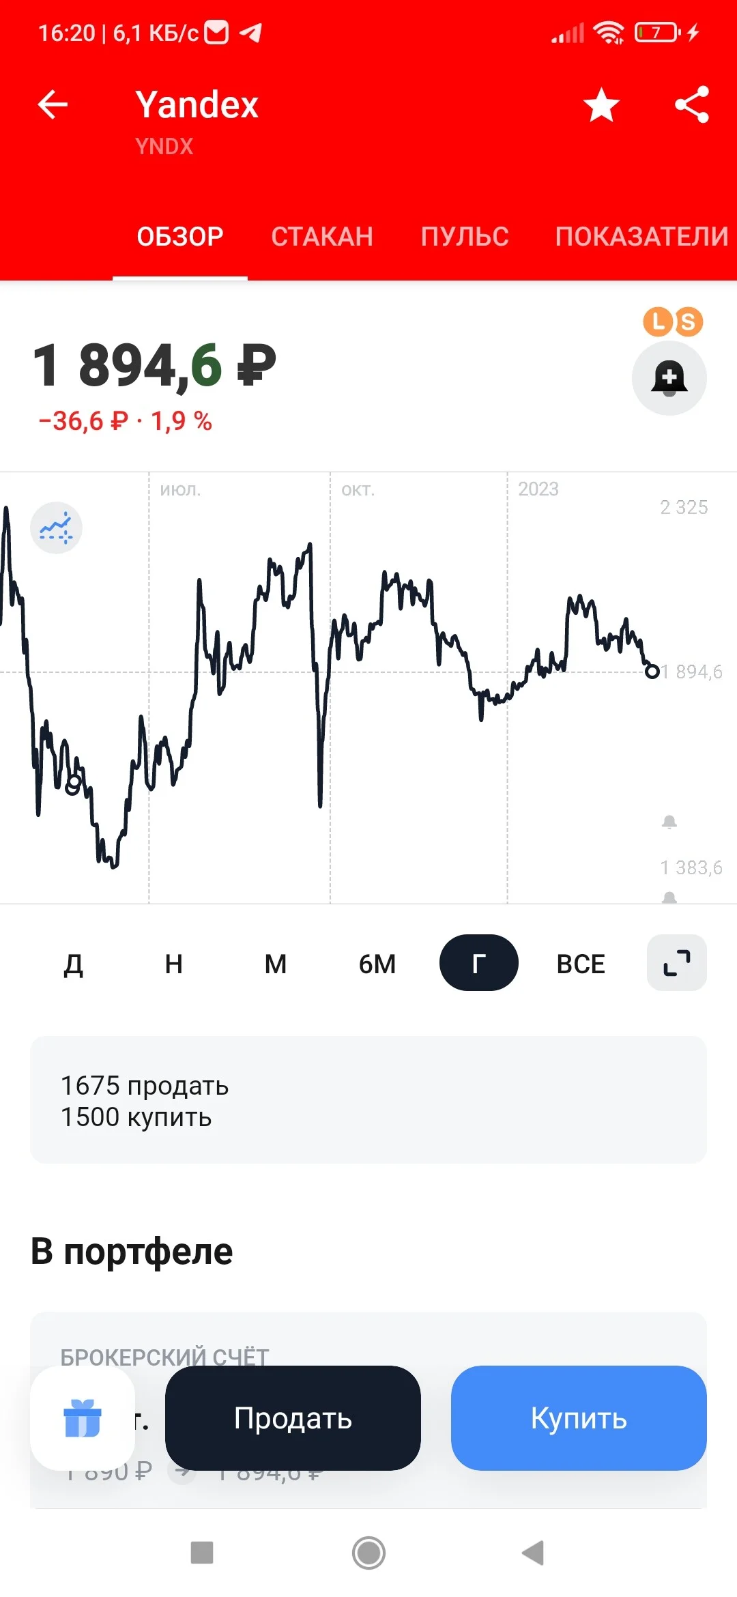Select the Д day chart period
The height and width of the screenshot is (1597, 737).
[x=73, y=964]
